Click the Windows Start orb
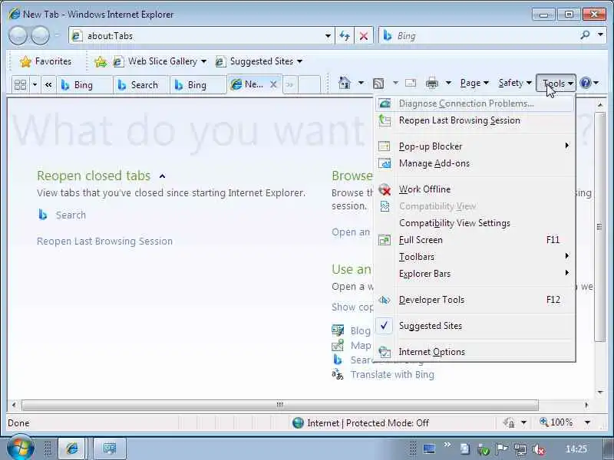Screen dimensions: 614x460 [20, 448]
